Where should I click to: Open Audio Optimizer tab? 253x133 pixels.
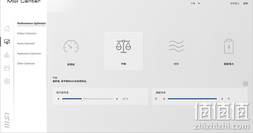[26, 43]
